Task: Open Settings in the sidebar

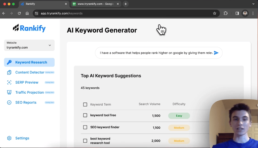Action: 22,138
